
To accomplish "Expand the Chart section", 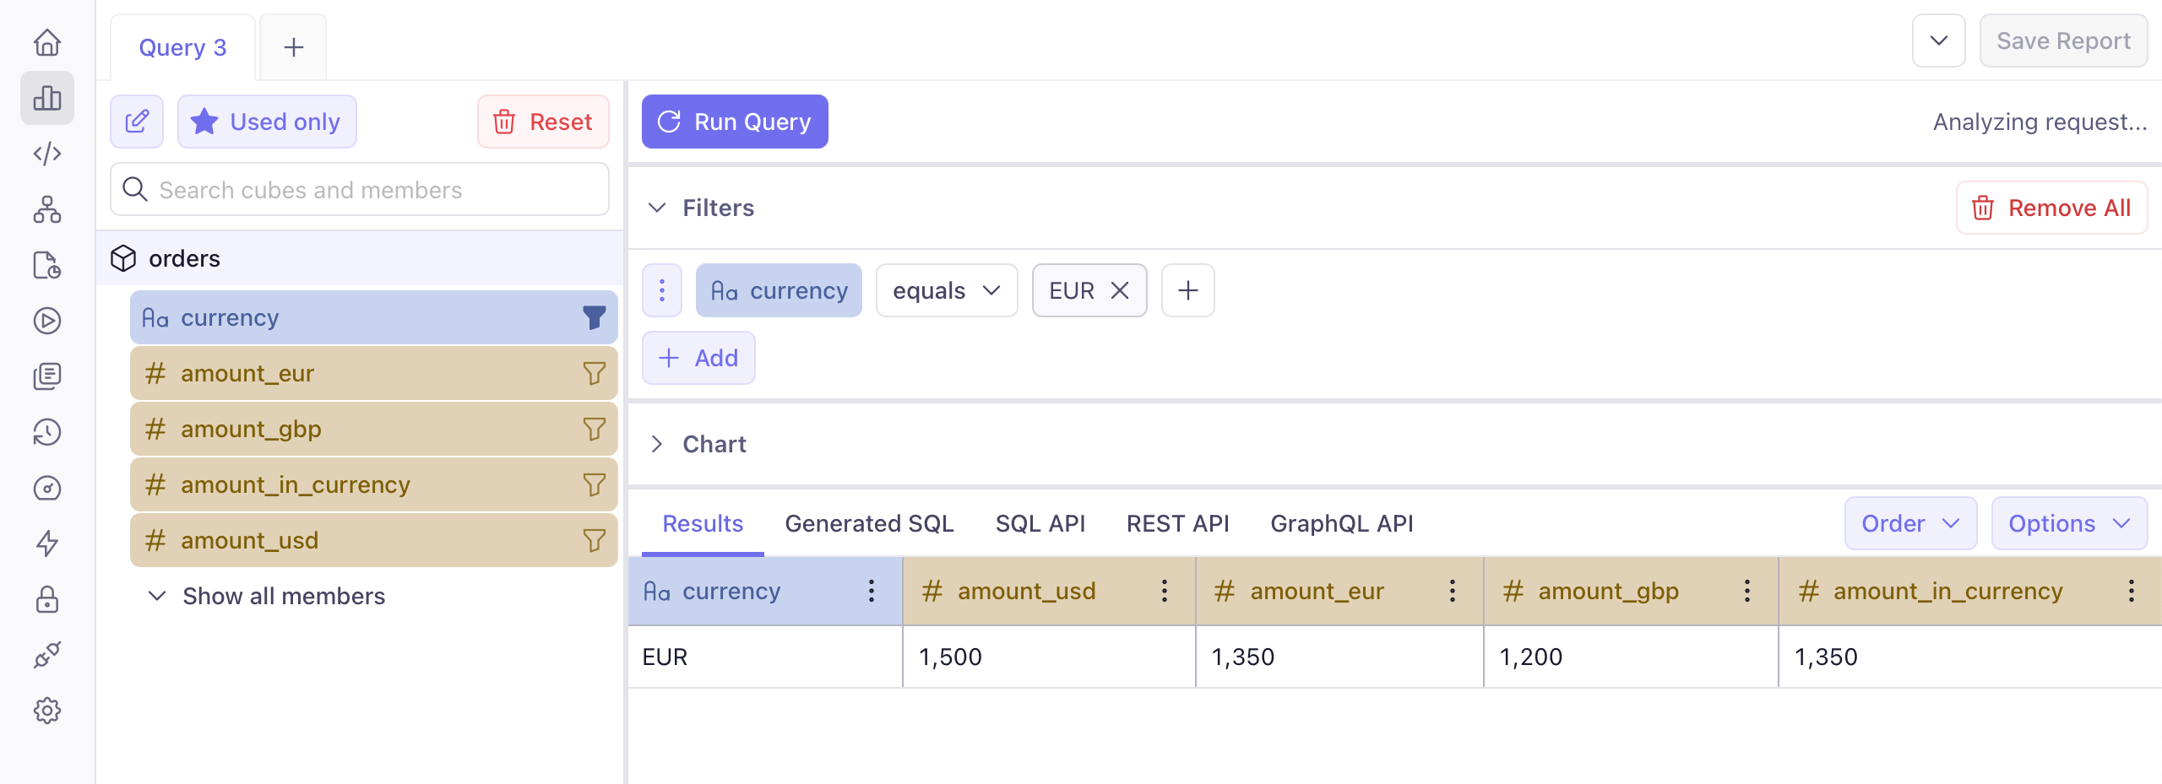I will pyautogui.click(x=657, y=444).
